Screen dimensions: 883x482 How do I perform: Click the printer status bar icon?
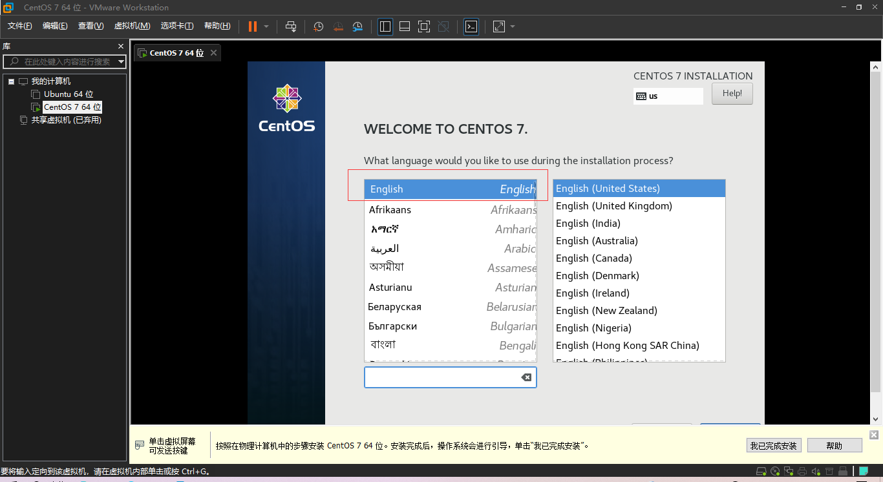coord(802,471)
